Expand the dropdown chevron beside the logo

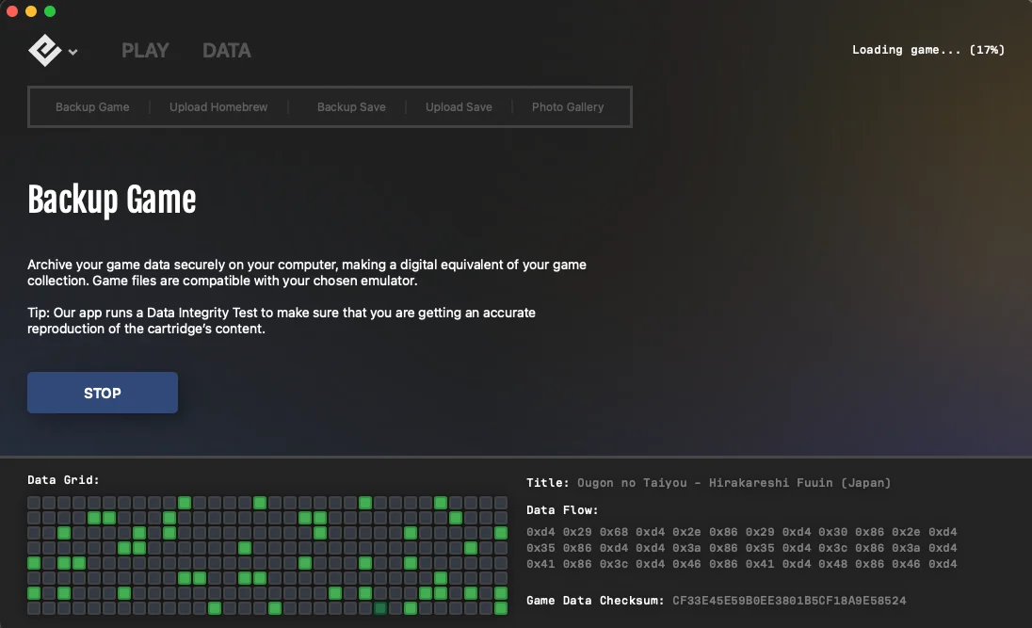tap(73, 53)
